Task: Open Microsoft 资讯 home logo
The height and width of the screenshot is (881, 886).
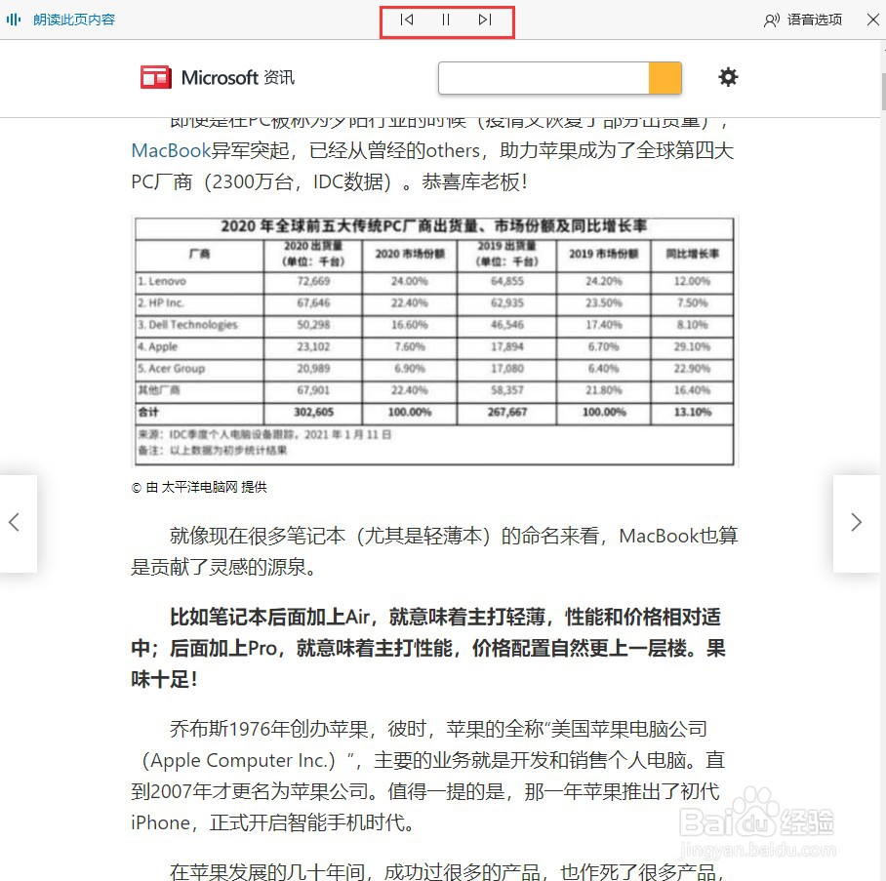Action: [218, 77]
